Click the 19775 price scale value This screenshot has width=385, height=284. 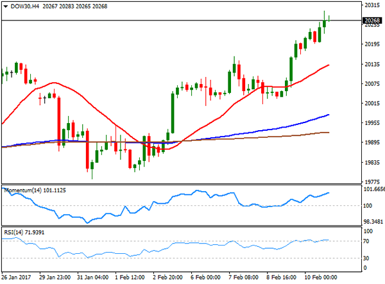tap(372, 182)
